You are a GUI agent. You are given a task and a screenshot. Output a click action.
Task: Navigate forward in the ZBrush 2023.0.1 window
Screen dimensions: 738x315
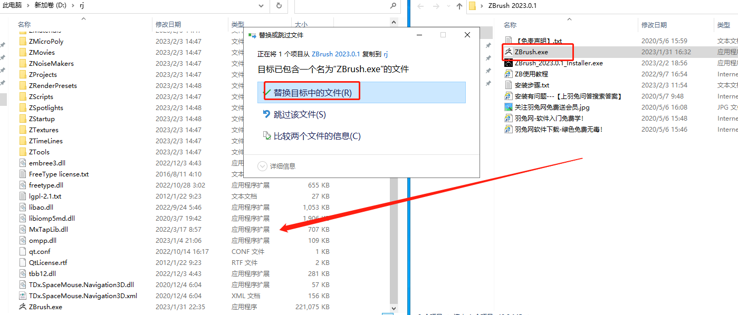coord(436,6)
